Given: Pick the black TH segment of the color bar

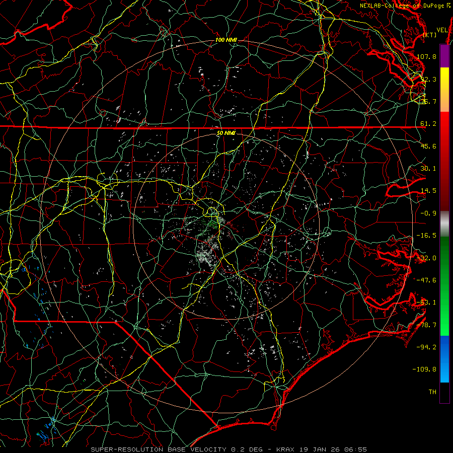Looking at the screenshot, I should pos(444,393).
